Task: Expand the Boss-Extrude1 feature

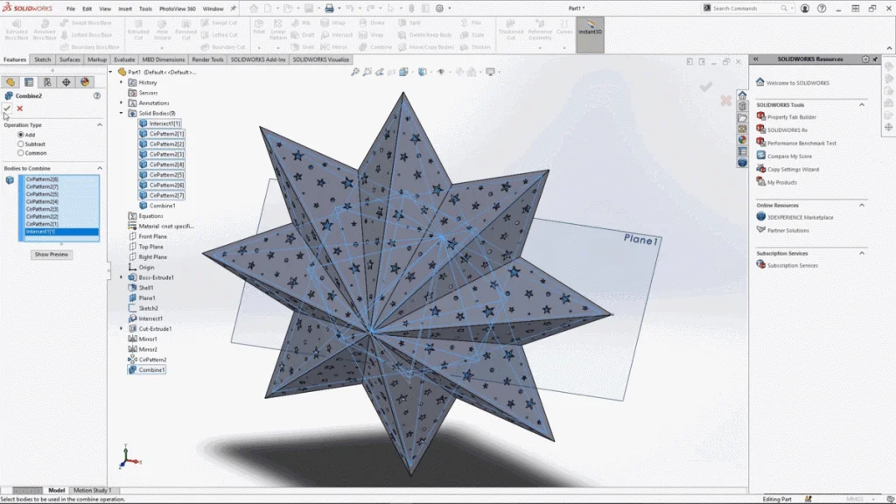Action: pyautogui.click(x=121, y=277)
